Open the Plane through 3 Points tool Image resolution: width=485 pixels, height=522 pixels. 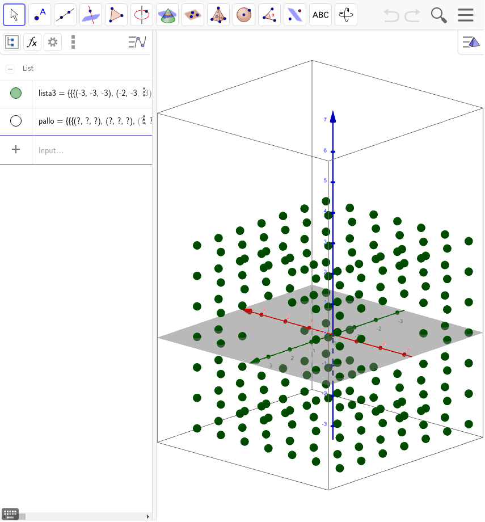[192, 15]
